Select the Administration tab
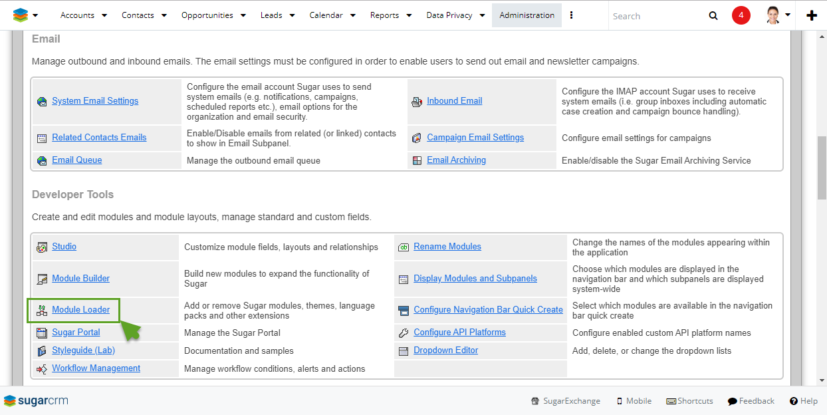Viewport: 827px width, 415px height. pyautogui.click(x=527, y=15)
